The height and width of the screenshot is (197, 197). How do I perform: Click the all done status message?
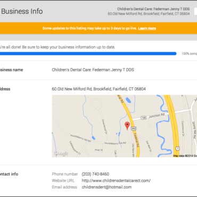(58, 47)
